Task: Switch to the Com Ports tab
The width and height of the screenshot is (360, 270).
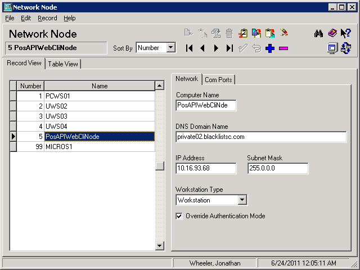Action: (218, 80)
